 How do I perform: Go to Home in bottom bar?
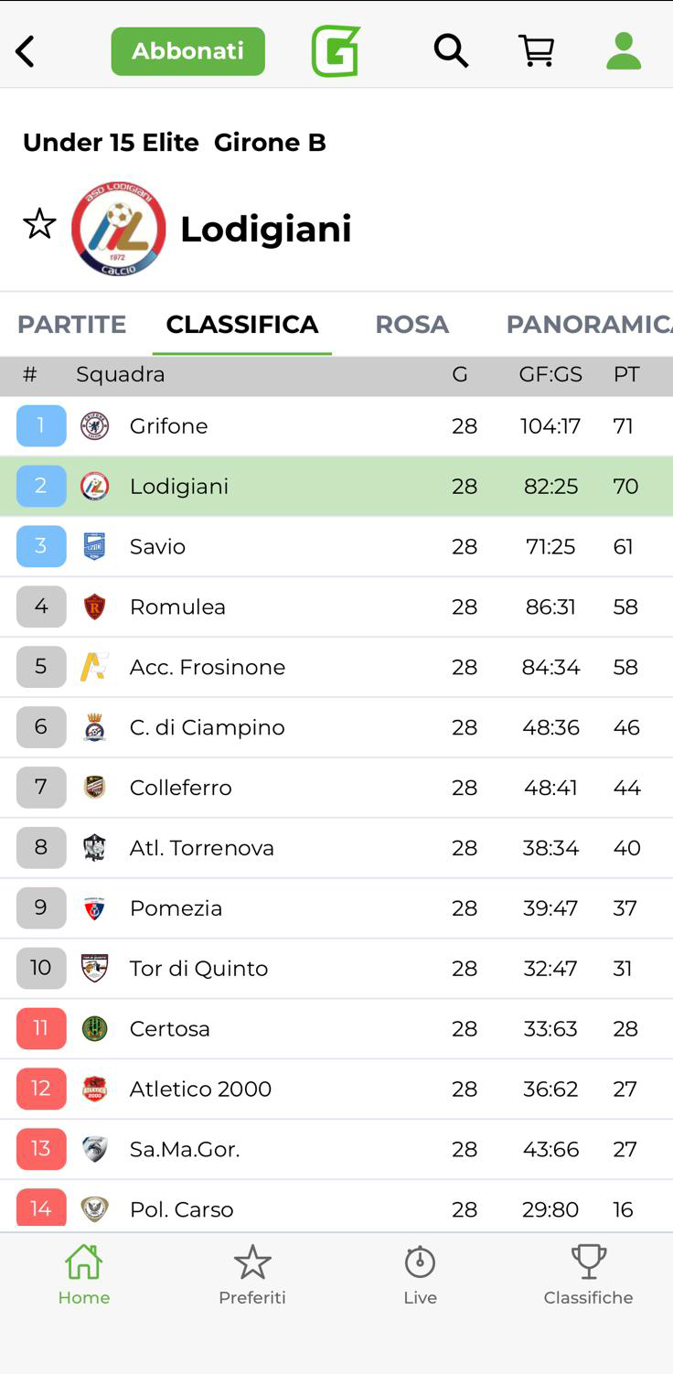[84, 1274]
